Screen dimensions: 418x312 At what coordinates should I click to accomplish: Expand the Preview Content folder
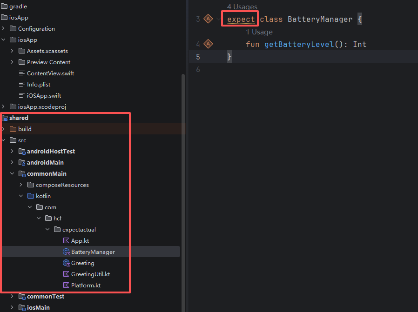click(12, 62)
